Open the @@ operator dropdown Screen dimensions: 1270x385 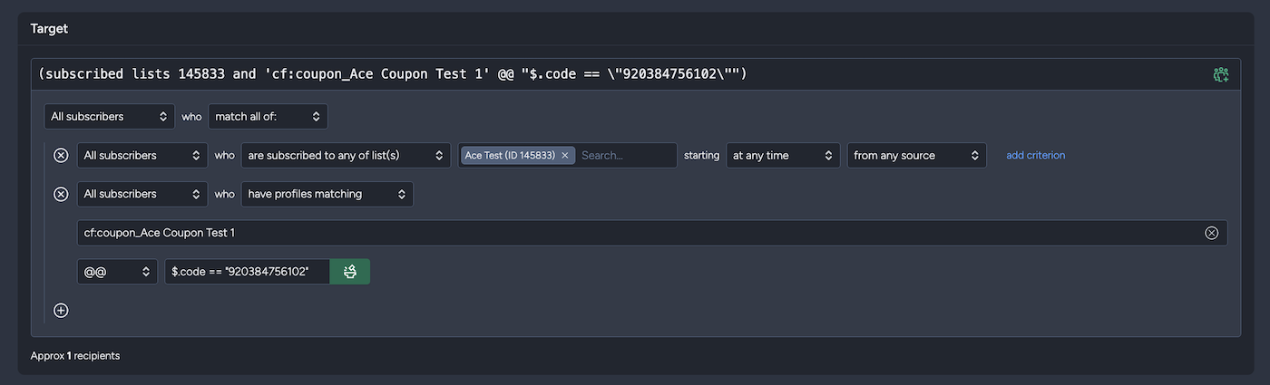(117, 272)
